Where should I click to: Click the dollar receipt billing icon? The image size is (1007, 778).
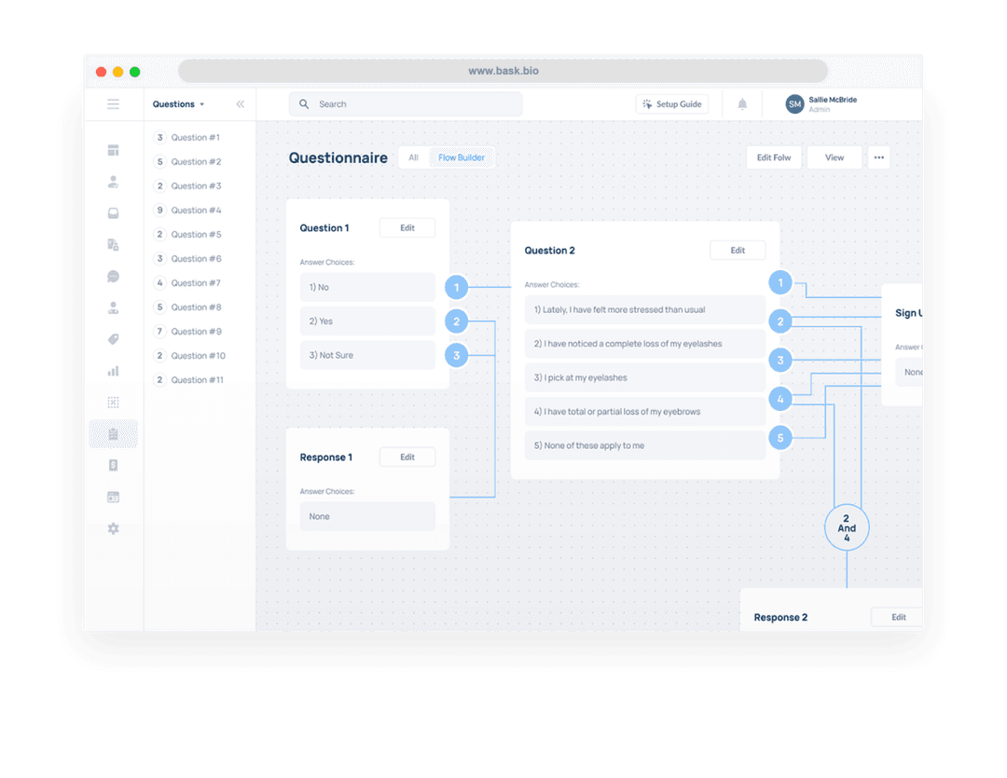(113, 466)
